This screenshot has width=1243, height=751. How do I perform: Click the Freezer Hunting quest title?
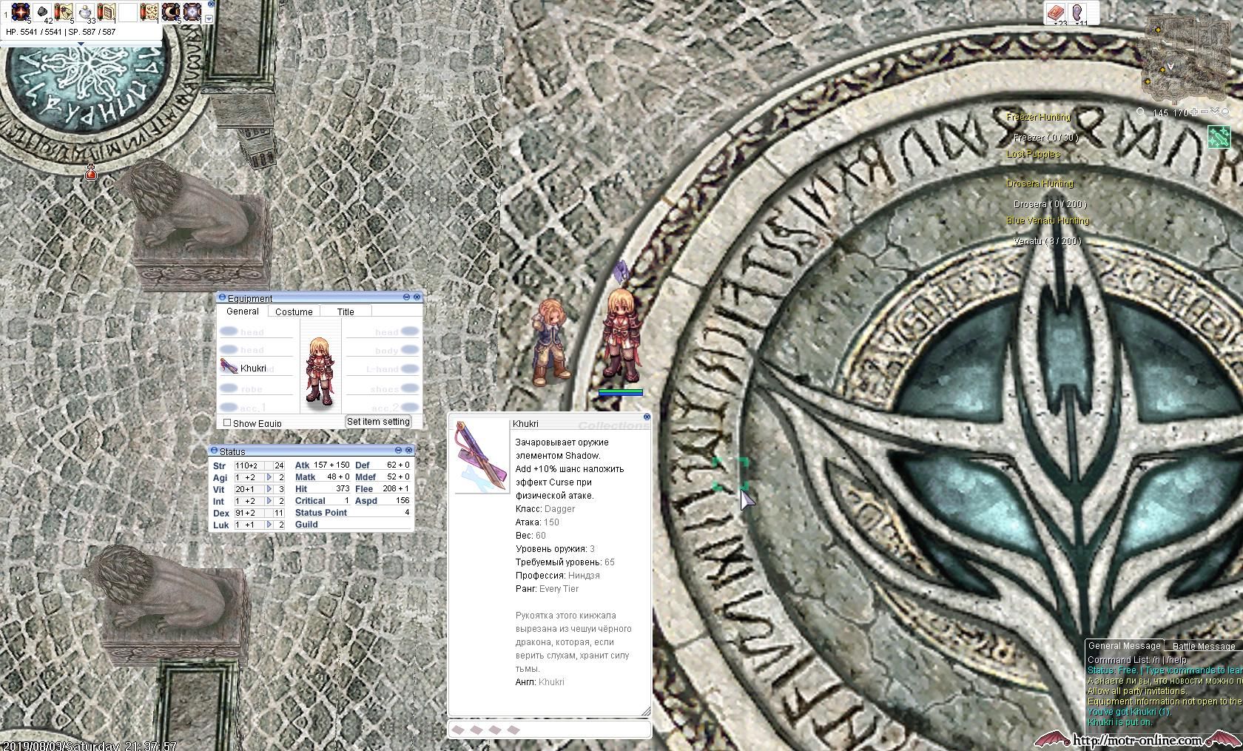(x=1038, y=117)
